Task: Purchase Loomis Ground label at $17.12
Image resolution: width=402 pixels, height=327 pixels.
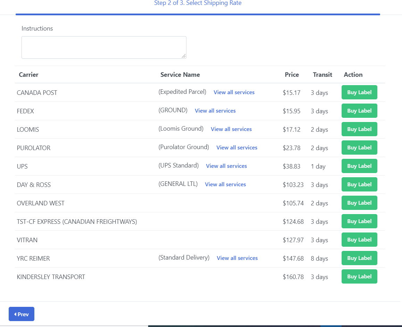Action: 359,129
